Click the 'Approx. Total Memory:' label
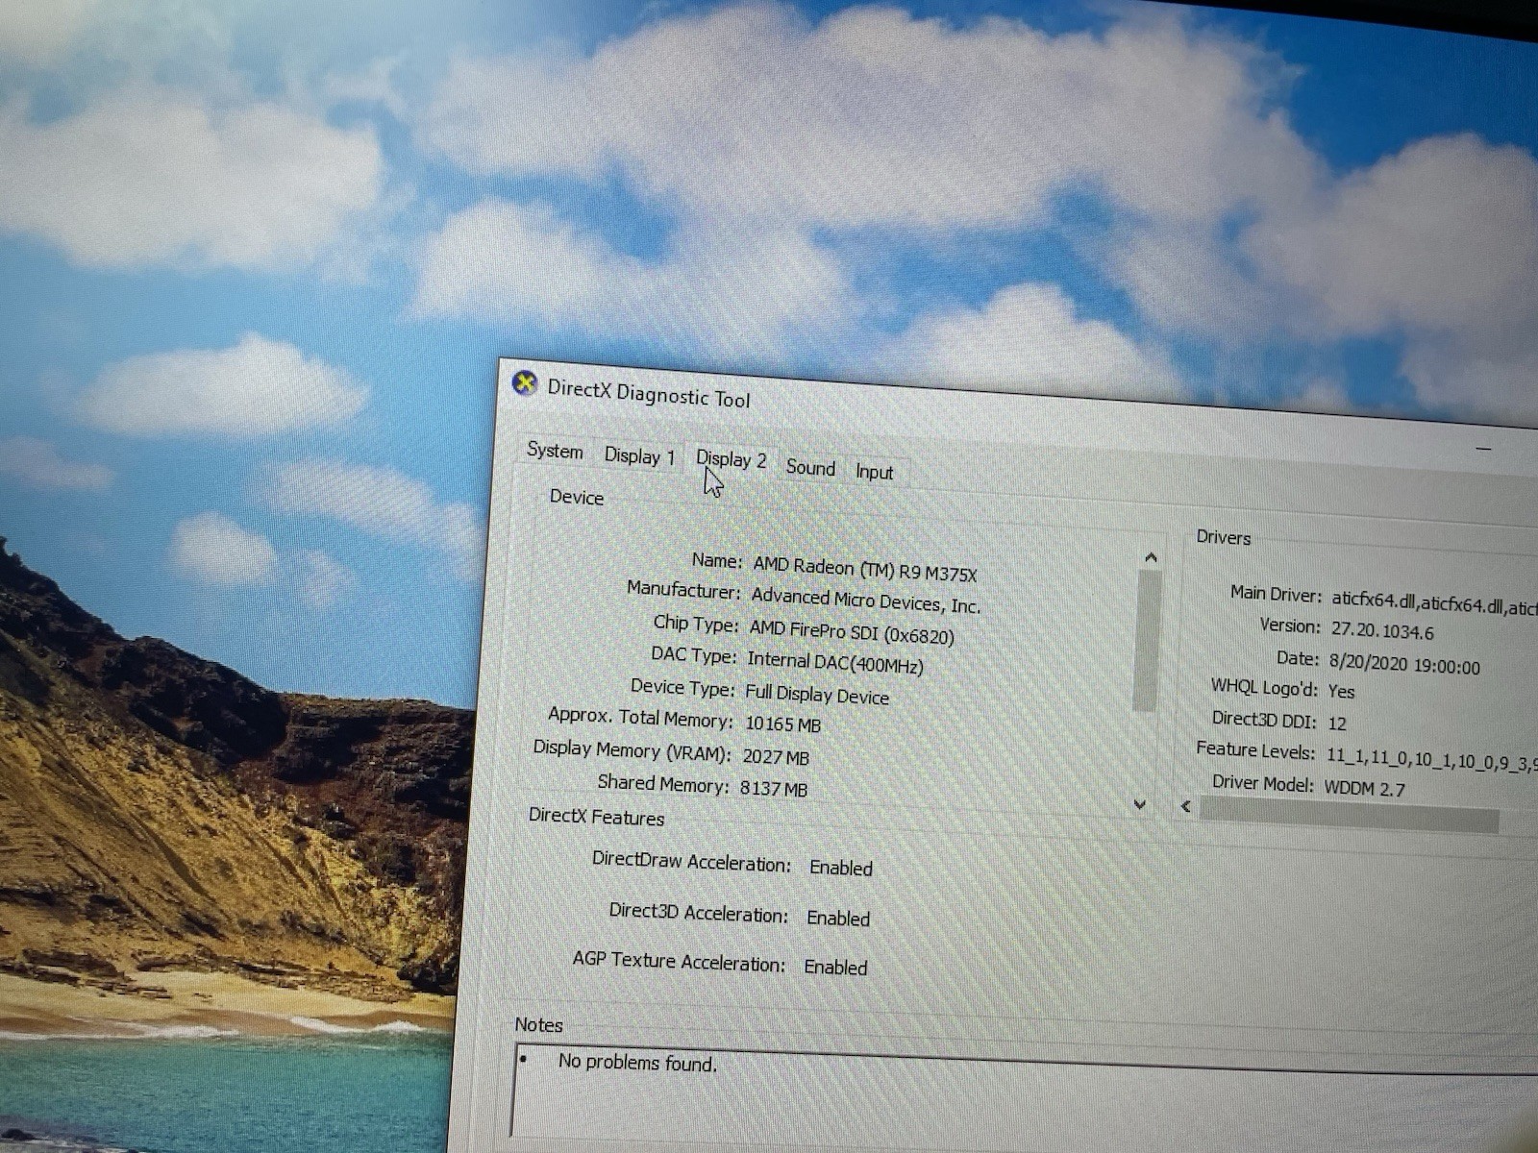 (640, 717)
